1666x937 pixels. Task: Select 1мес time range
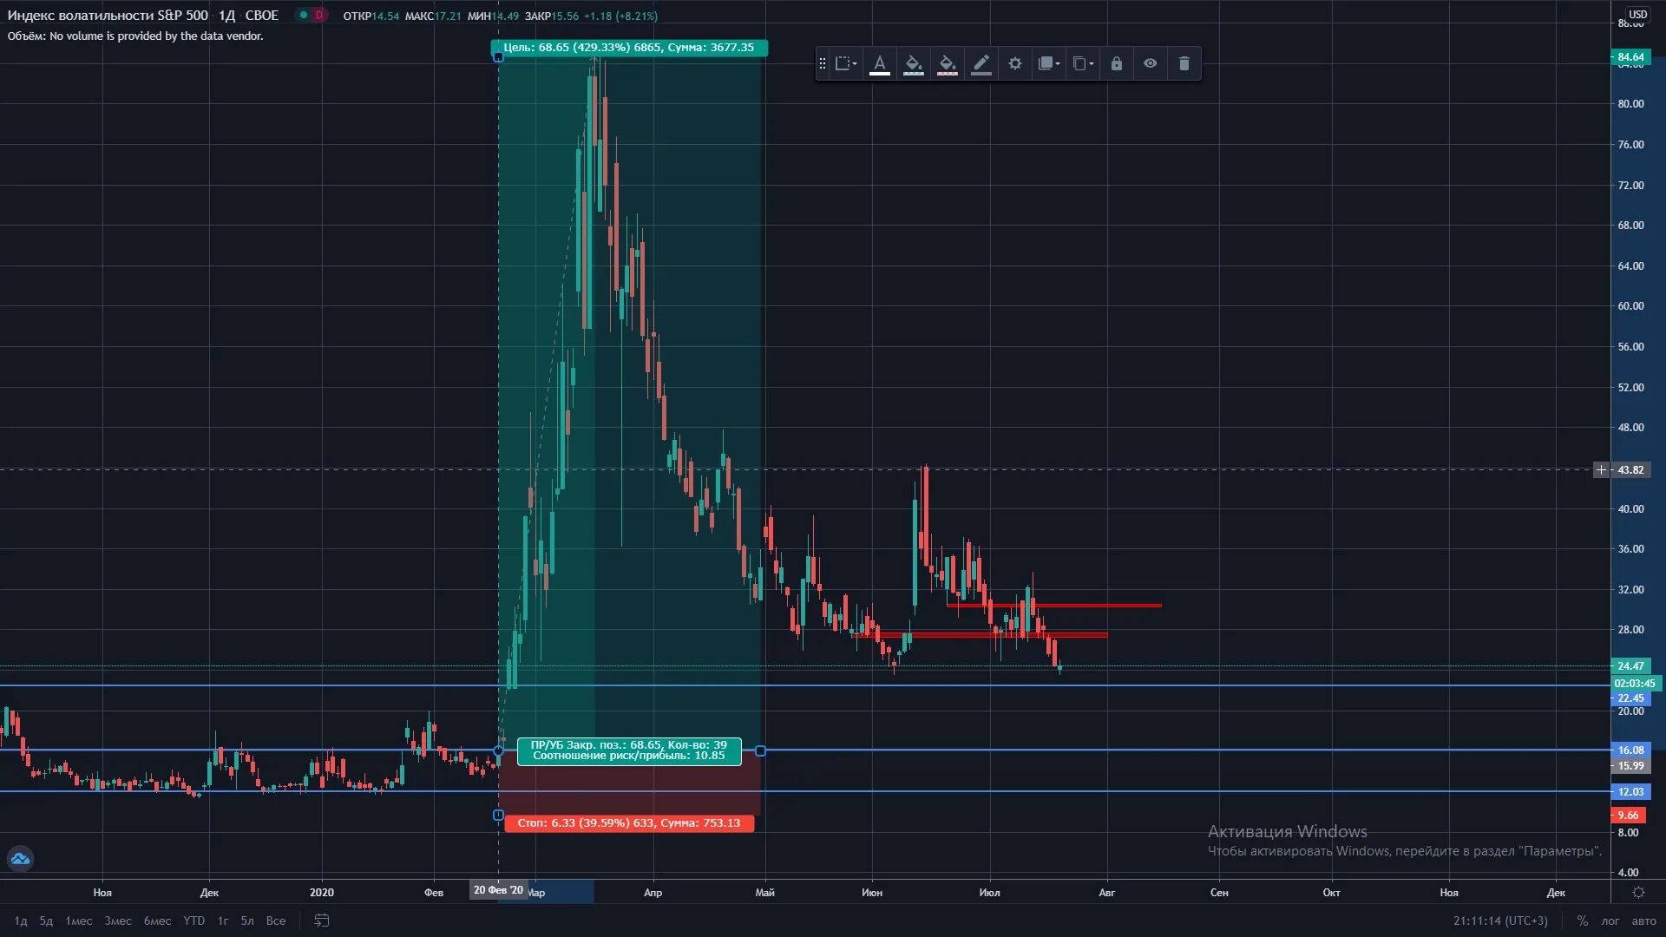pos(79,921)
